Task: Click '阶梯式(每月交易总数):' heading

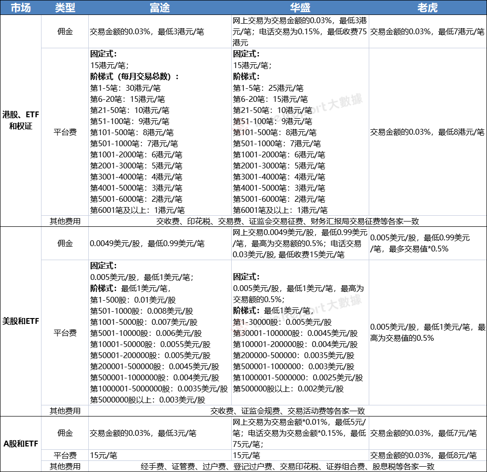Action: (135, 76)
